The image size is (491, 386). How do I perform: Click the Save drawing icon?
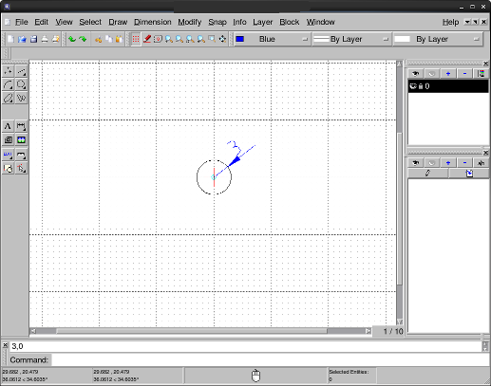33,39
